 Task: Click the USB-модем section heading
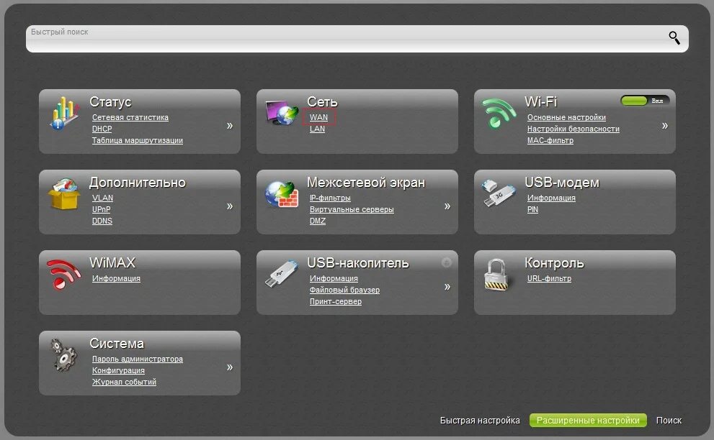[x=562, y=183]
